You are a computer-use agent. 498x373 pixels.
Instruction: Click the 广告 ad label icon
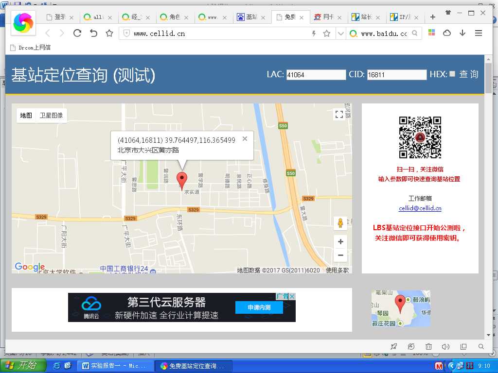(283, 296)
